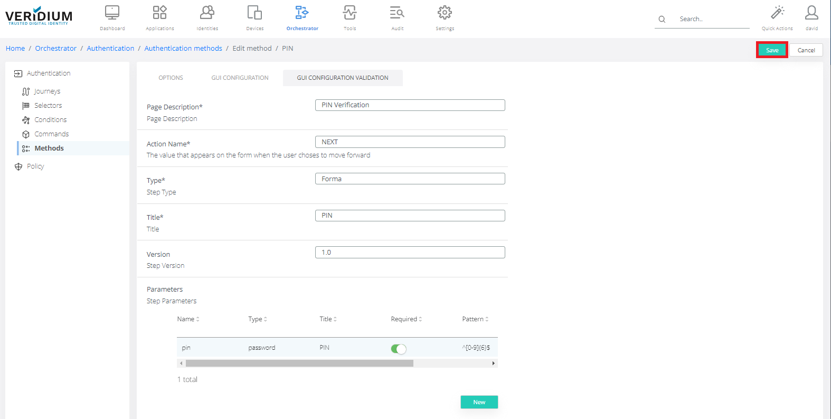The width and height of the screenshot is (831, 419).
Task: Open Journeys in the Authentication sidebar
Action: point(47,91)
